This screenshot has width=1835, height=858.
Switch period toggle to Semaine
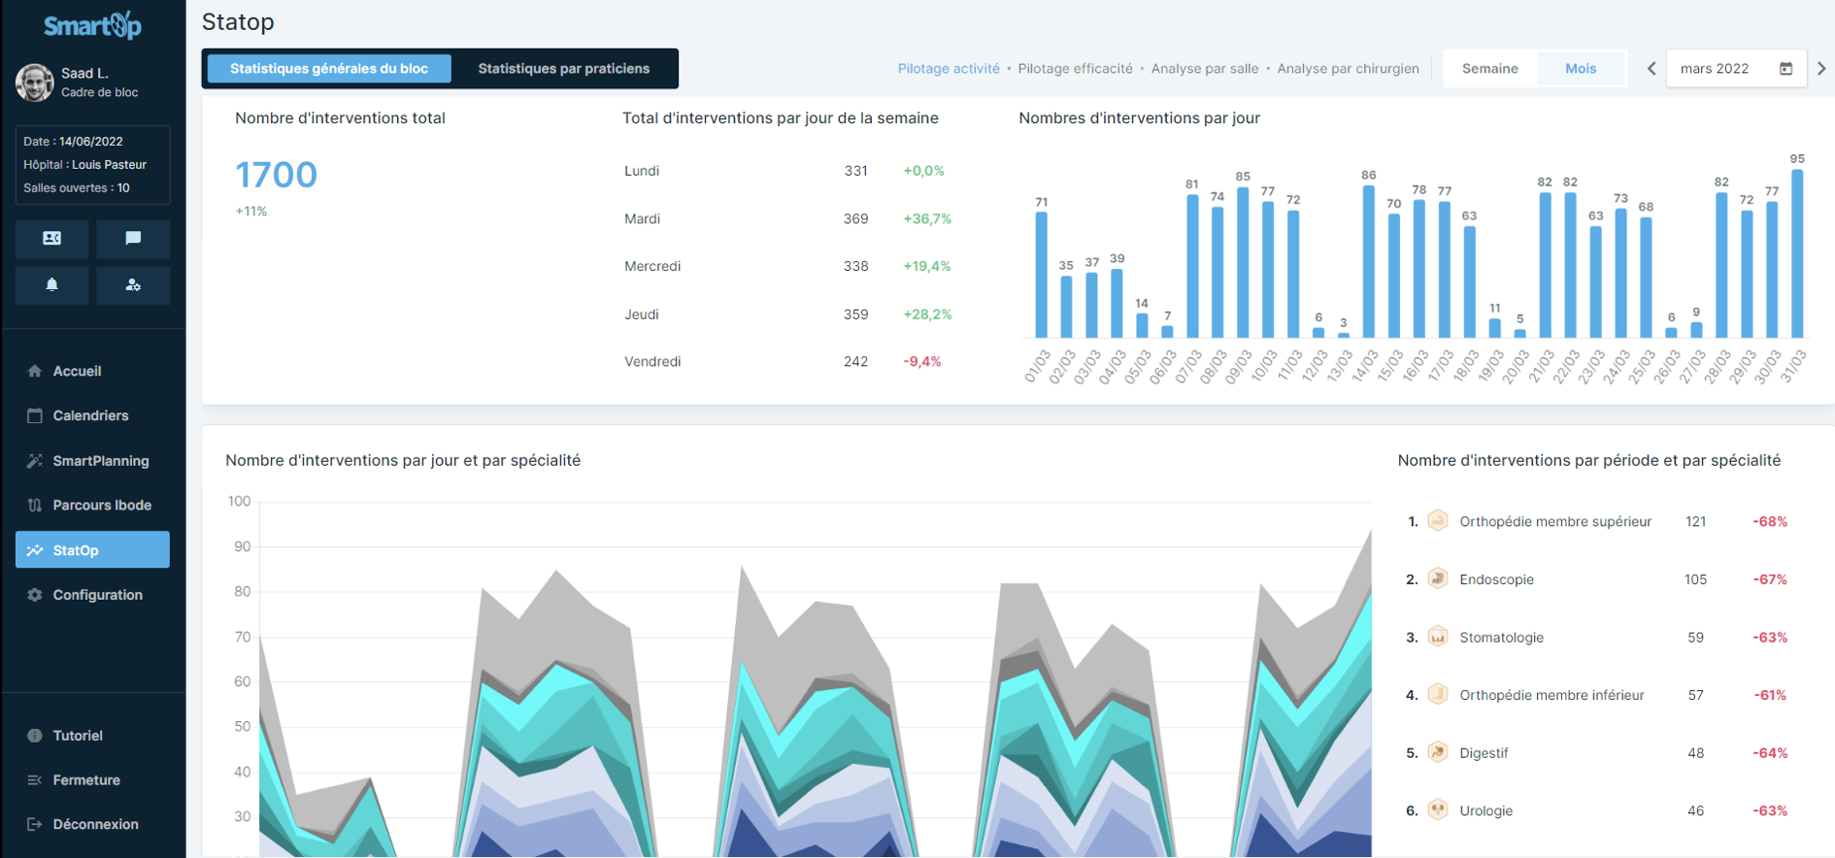coord(1490,69)
